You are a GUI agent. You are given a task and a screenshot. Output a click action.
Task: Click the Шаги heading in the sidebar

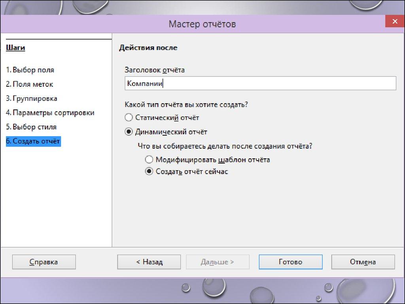tap(15, 48)
